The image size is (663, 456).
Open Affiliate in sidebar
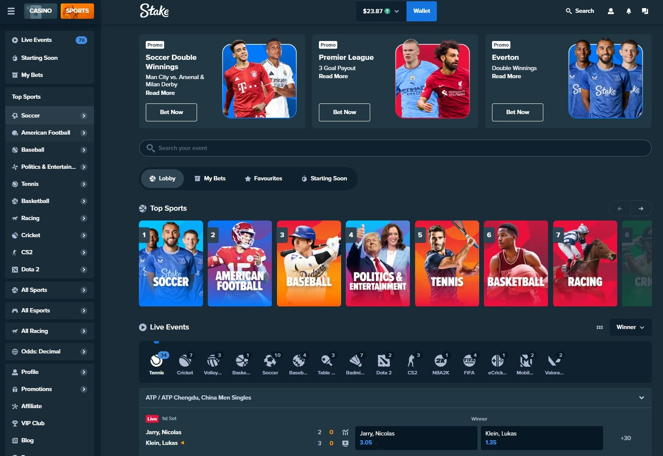point(50,406)
